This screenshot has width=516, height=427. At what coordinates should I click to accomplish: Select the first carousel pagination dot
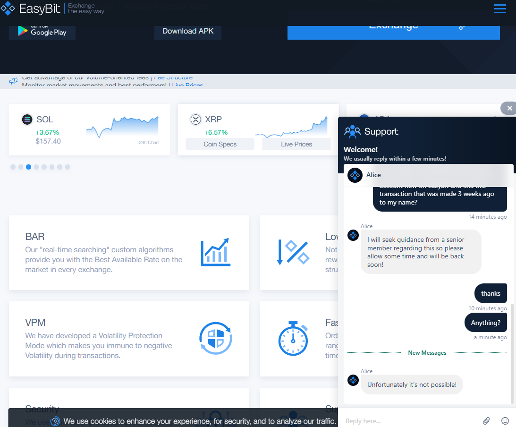[x=13, y=167]
